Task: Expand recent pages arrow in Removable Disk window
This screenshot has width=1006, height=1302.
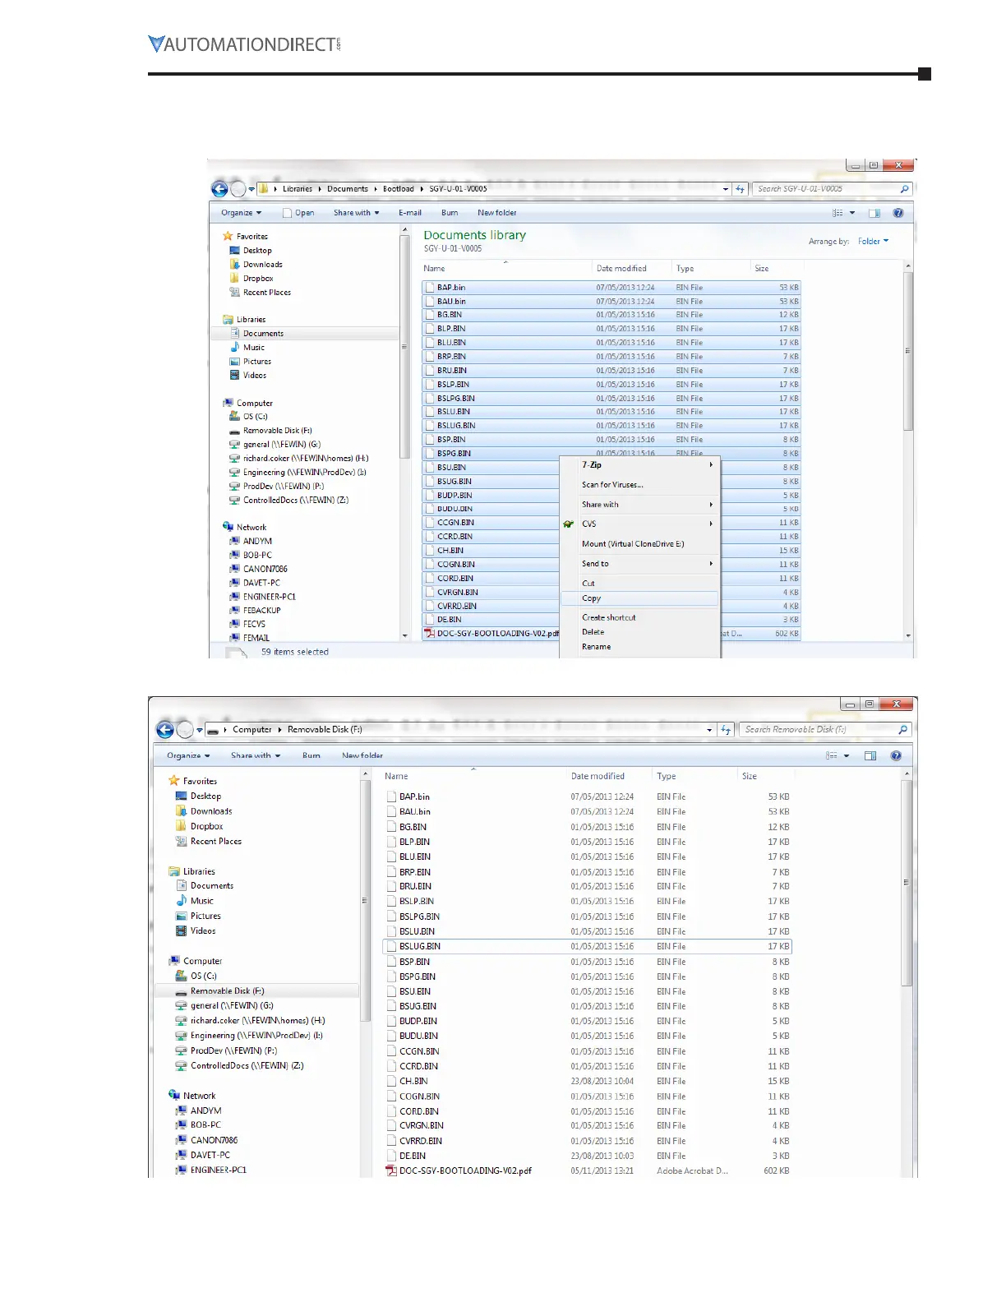Action: coord(200,730)
